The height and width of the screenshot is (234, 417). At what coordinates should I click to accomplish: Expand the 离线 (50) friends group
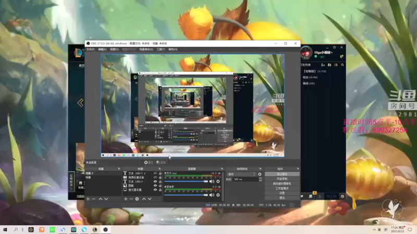[x=309, y=83]
